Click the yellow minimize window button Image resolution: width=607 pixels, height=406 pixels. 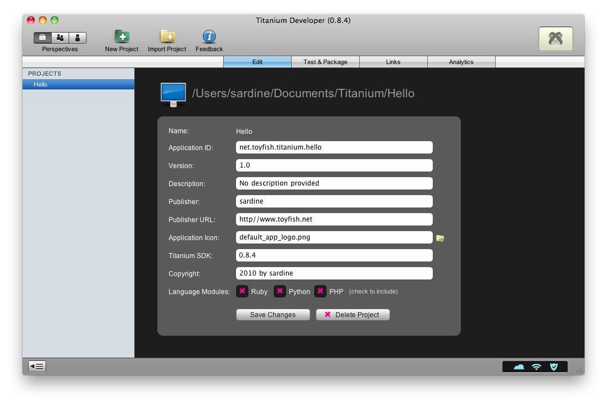(x=43, y=20)
